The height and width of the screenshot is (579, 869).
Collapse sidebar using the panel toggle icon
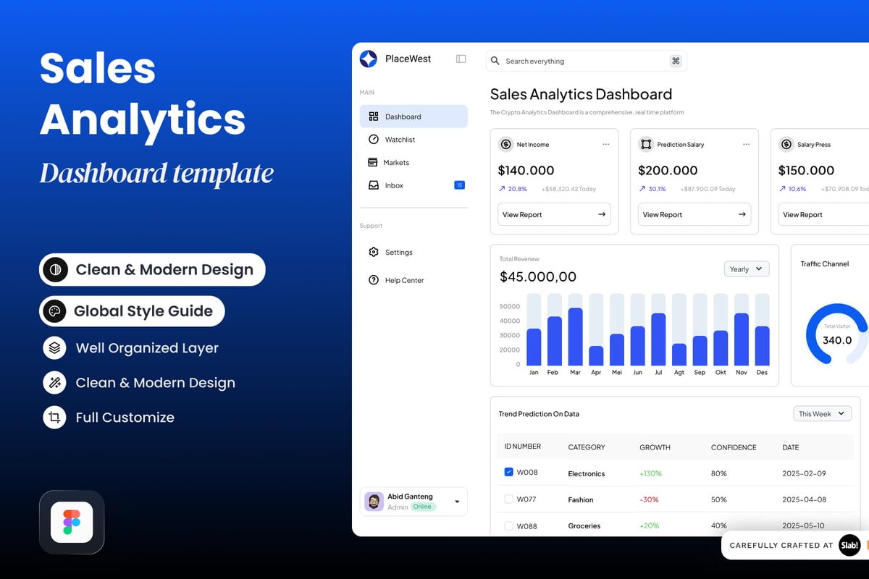pyautogui.click(x=461, y=59)
